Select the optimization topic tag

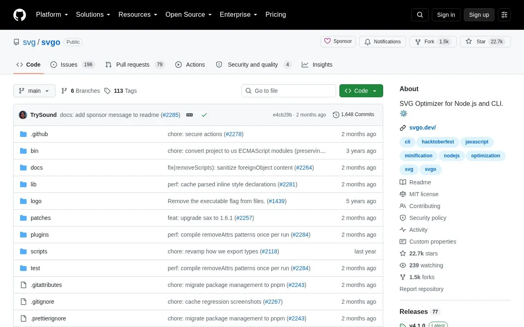tap(486, 156)
